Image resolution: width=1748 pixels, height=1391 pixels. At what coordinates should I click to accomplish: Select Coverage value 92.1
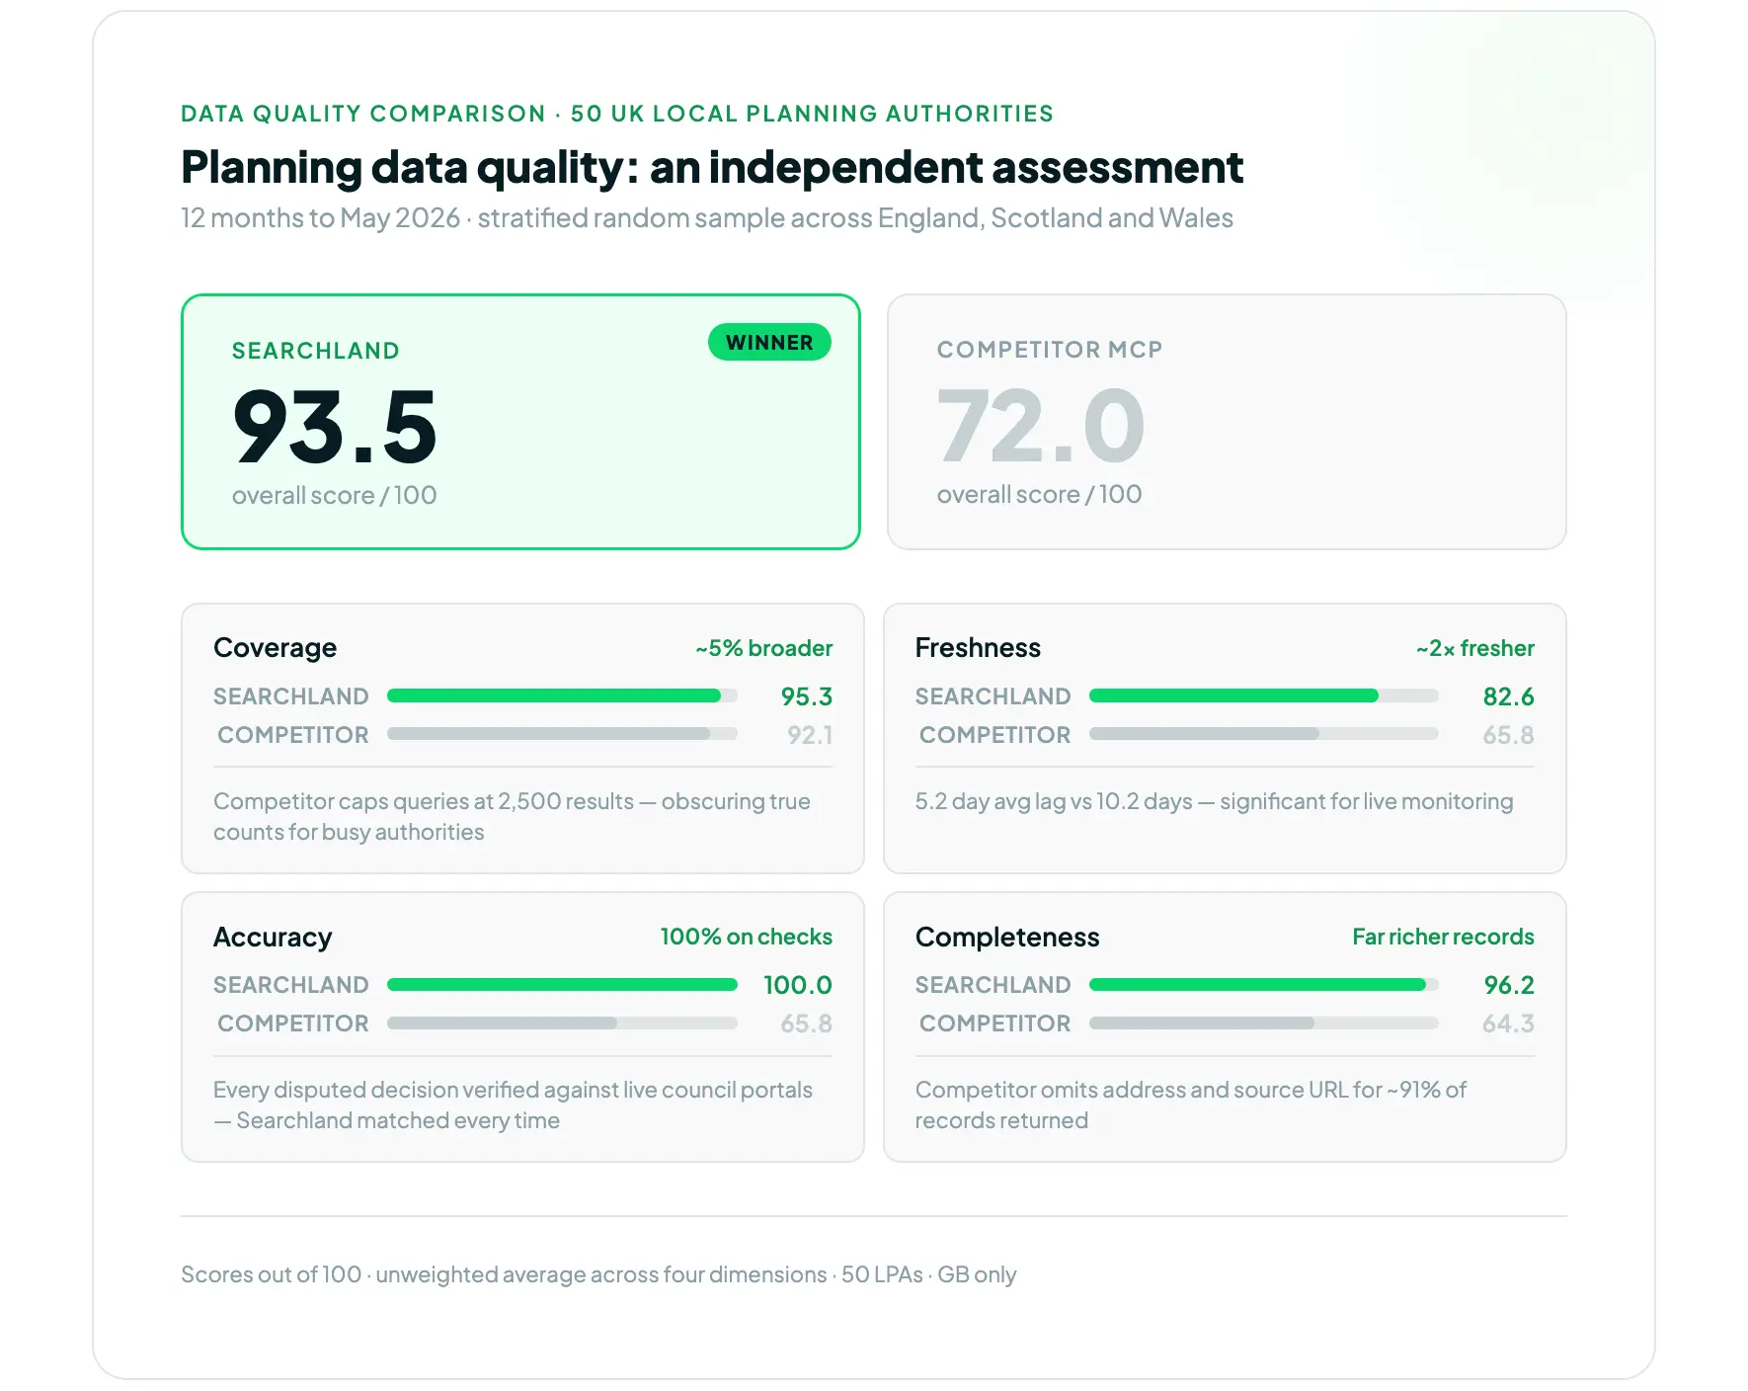(x=810, y=735)
